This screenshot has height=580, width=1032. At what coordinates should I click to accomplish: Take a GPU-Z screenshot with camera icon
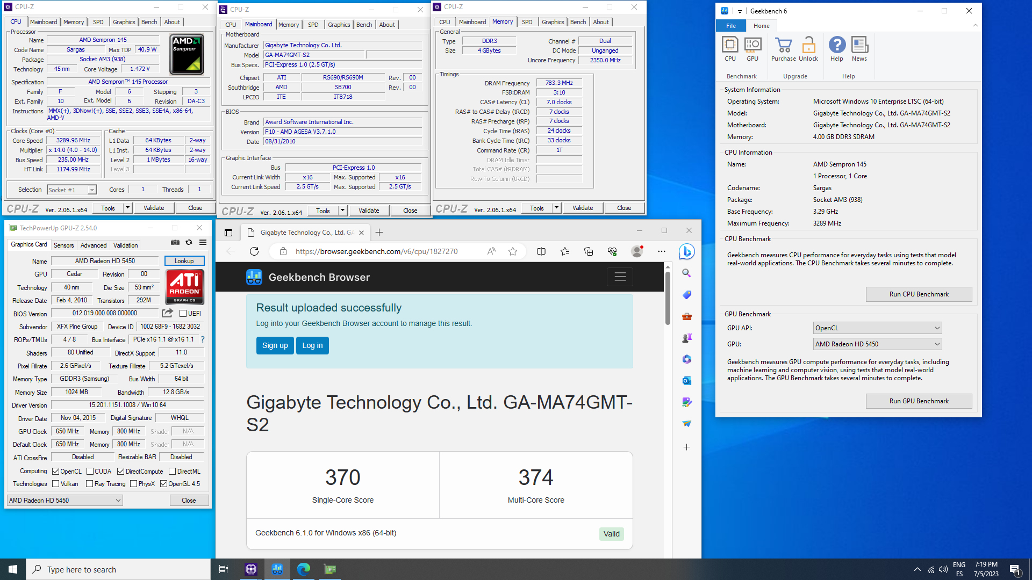click(175, 242)
